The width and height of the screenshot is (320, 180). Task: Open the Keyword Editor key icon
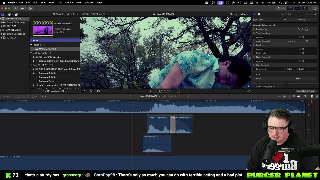(23, 8)
